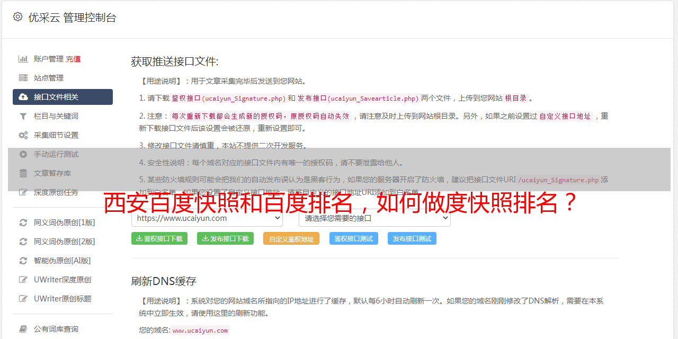This screenshot has height=339, width=678.
Task: Click the red 充值 link
Action: coord(74,59)
